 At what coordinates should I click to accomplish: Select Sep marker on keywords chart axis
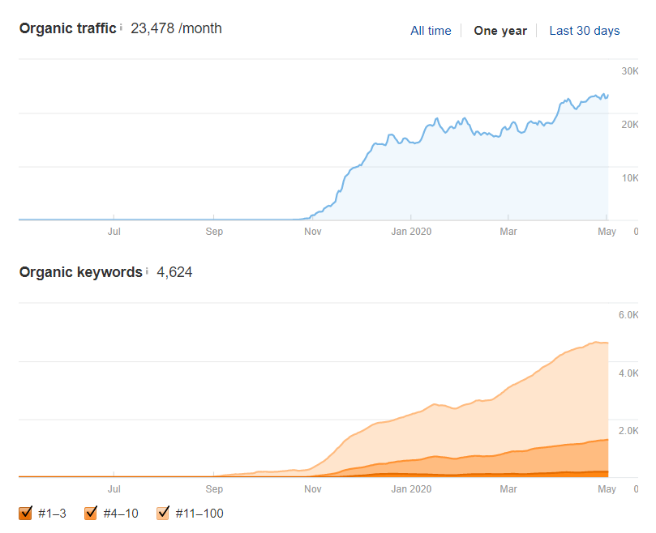click(214, 488)
